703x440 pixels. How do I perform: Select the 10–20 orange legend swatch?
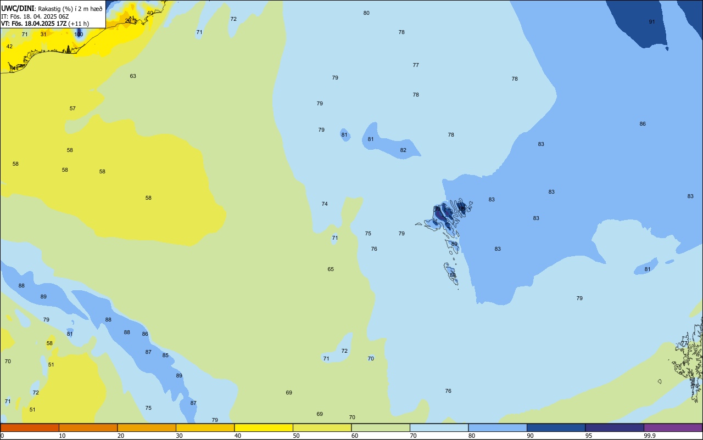(x=88, y=427)
